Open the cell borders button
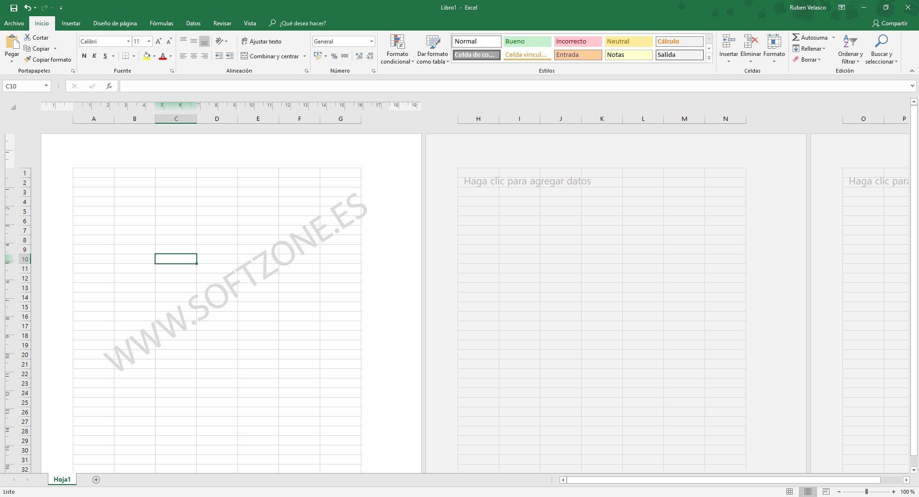 pos(125,56)
